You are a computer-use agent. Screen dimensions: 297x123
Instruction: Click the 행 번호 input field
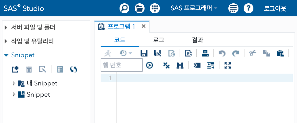122,65
